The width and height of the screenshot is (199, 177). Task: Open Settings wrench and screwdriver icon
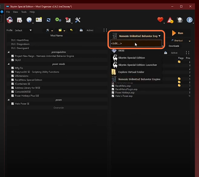(x=78, y=20)
